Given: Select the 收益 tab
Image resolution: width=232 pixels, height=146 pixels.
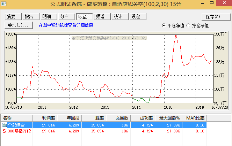Looking at the screenshot, I should pos(84,17).
